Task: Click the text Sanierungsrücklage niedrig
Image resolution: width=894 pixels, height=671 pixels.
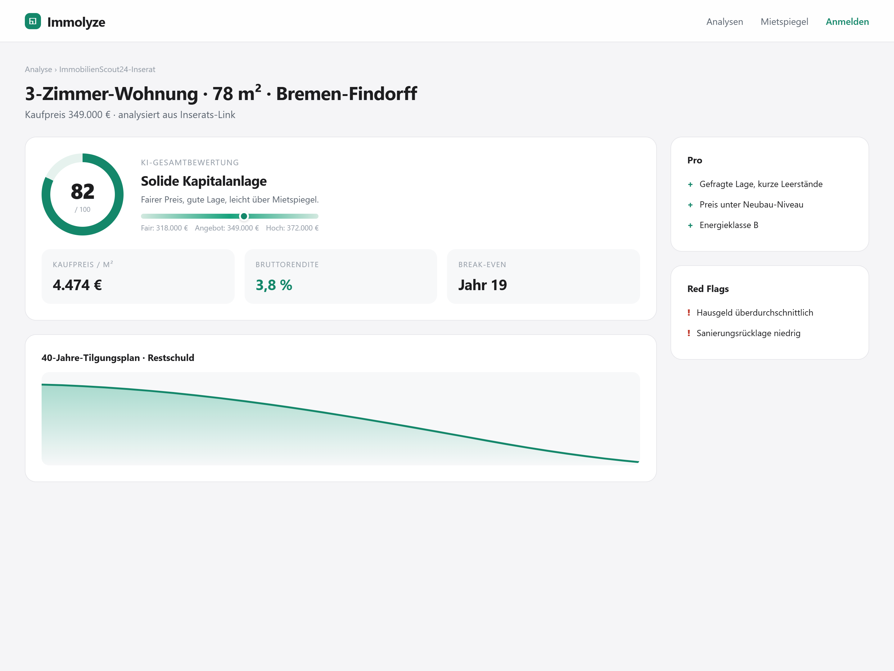Action: pyautogui.click(x=748, y=333)
